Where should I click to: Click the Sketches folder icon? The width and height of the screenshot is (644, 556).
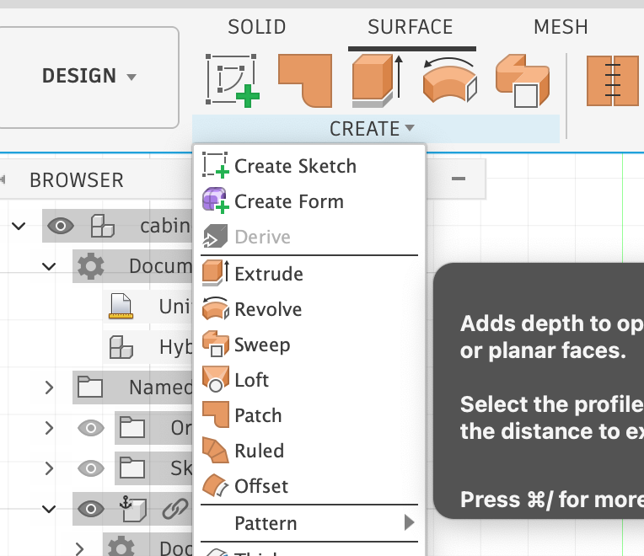[131, 468]
